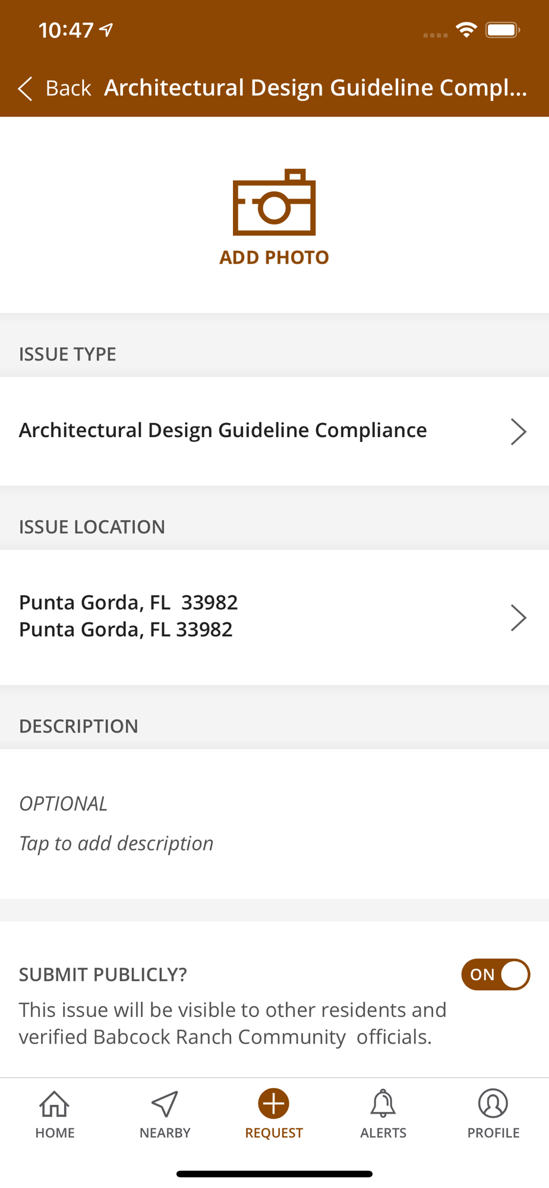Screen dimensions: 549x1188
Task: Go Back to previous screen
Action: click(x=55, y=89)
